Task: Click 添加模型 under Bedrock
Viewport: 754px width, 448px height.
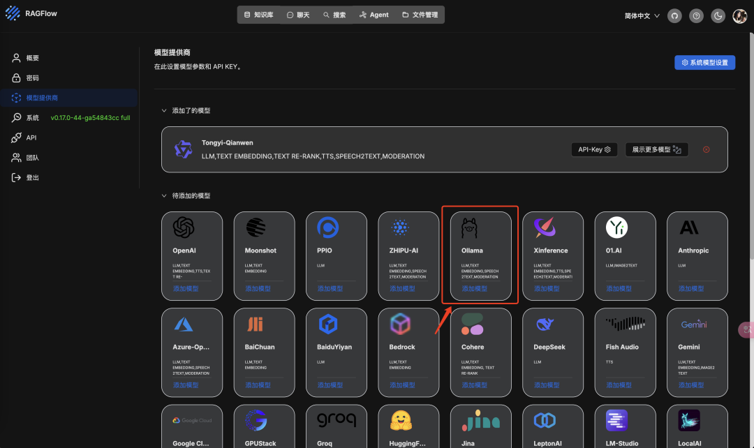Action: [x=402, y=385]
